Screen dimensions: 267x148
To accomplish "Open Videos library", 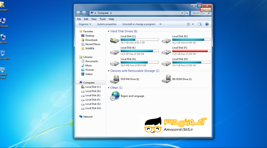I will pos(87,74).
